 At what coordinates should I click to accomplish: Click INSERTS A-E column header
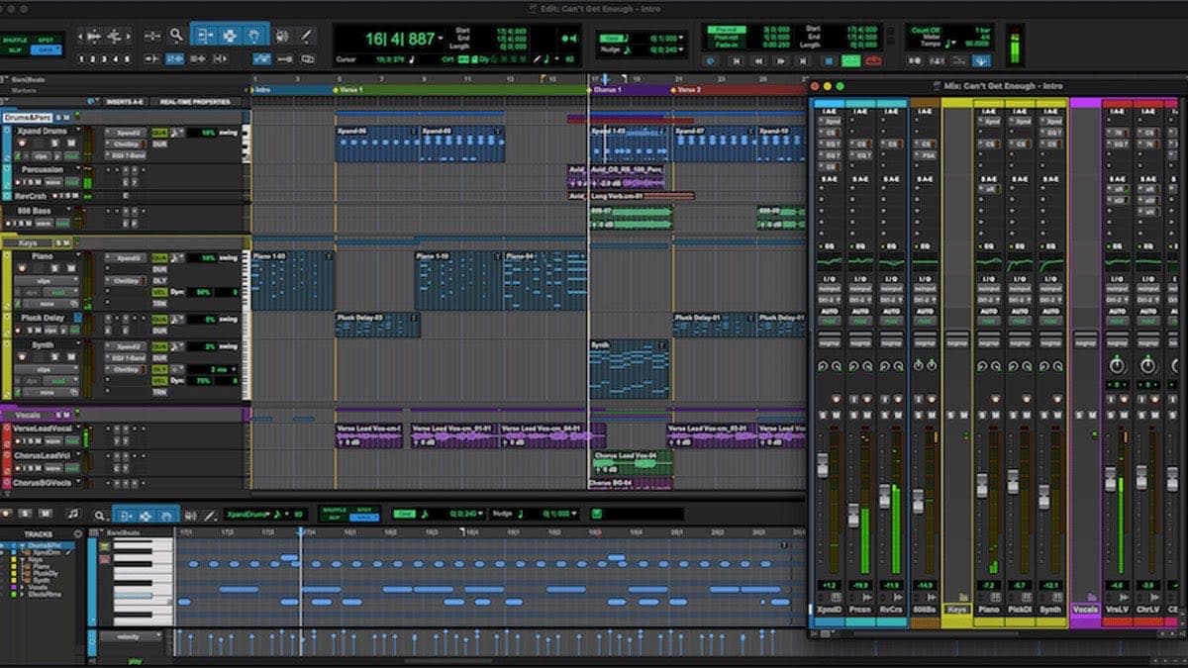[x=127, y=101]
